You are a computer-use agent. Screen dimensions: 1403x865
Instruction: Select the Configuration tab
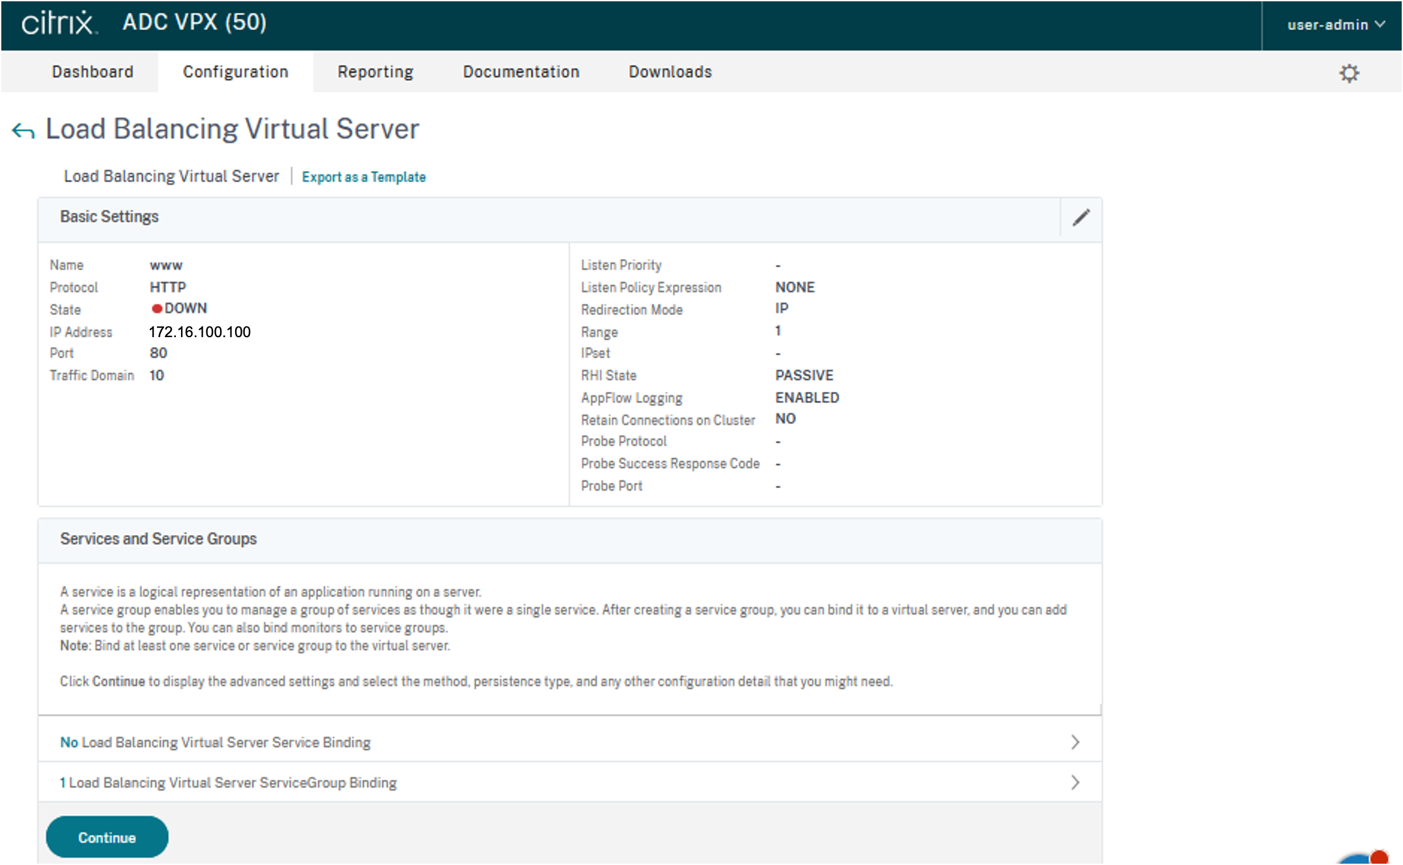235,72
